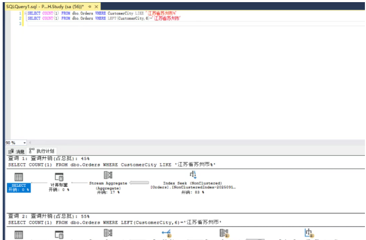The image size is (366, 240).
Task: Click the SELECT table icon in query 2's plan
Action: [19, 235]
